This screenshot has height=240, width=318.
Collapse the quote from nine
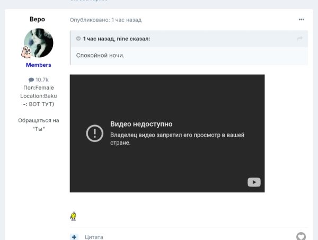(78, 39)
